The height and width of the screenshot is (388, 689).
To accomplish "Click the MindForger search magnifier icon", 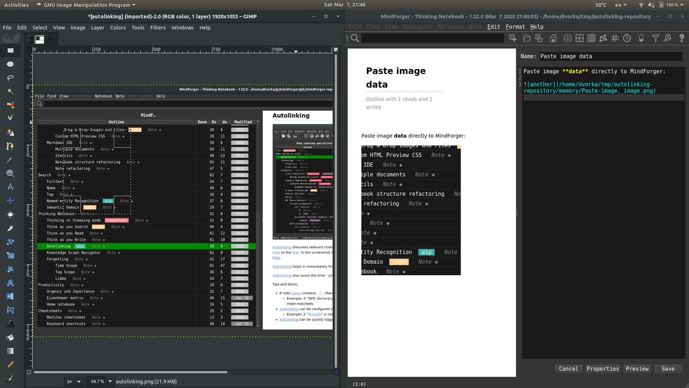I will pos(355,39).
